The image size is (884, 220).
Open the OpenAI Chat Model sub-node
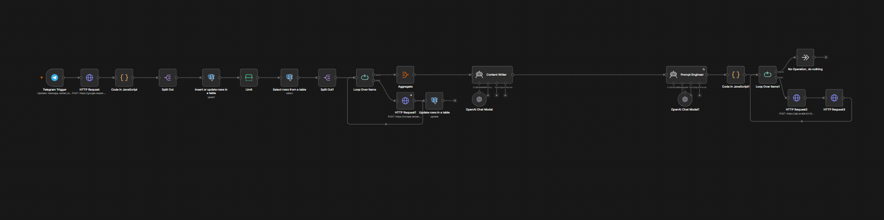tap(479, 99)
